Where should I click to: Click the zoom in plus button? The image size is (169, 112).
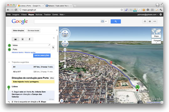coord(65,49)
